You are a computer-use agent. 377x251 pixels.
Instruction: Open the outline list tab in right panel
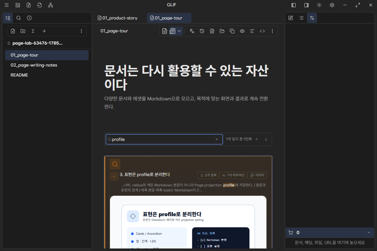[301, 18]
